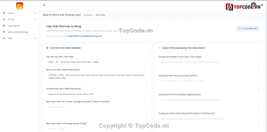Click the orange app logo in sidebar

20,6
